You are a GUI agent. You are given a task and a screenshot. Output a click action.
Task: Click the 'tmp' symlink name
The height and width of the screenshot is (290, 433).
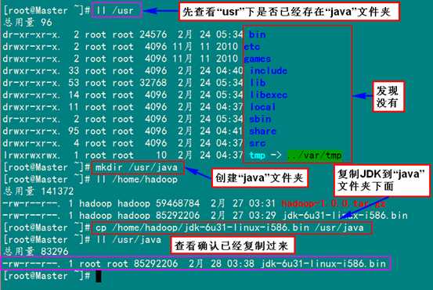[258, 156]
